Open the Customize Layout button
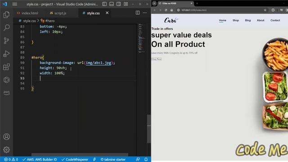288x162 pixels. 126,4
